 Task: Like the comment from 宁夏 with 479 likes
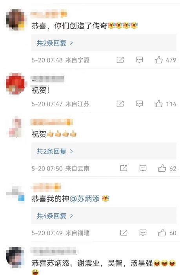click(x=158, y=60)
